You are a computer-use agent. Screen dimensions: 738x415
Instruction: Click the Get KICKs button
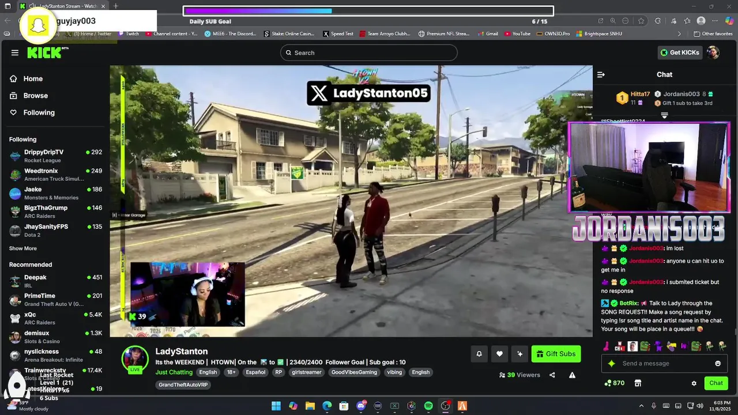[x=680, y=52]
